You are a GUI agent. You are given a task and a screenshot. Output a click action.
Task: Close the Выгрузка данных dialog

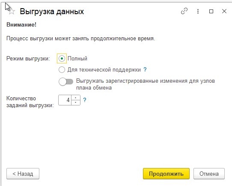coord(224,11)
